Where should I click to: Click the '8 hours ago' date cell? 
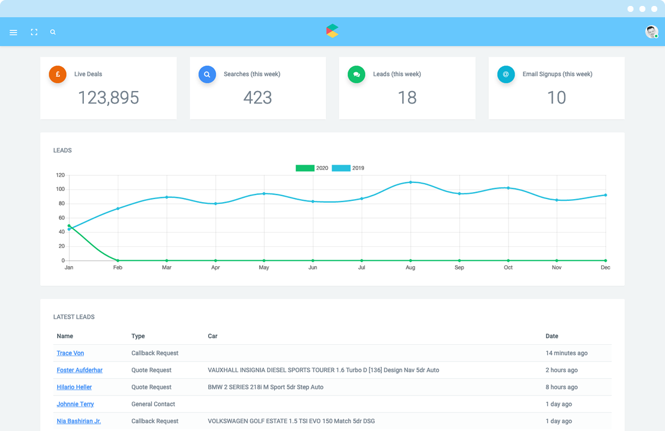tap(562, 387)
